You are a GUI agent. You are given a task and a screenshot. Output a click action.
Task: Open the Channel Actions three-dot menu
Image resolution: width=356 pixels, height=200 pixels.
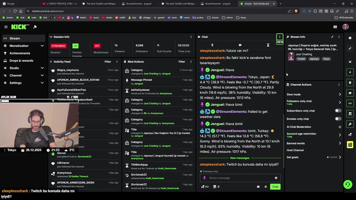click(x=339, y=85)
